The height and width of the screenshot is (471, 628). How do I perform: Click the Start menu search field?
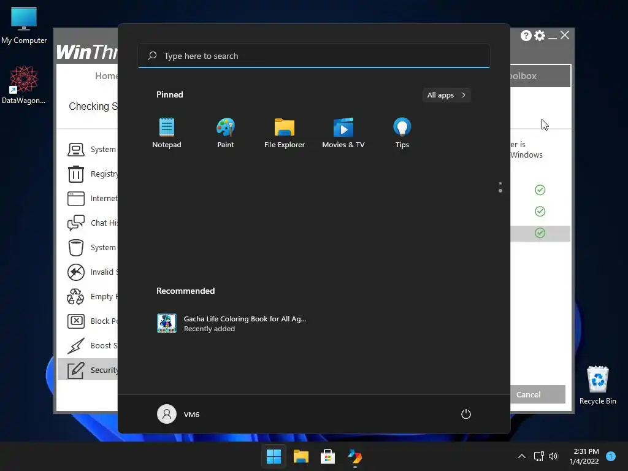pos(314,56)
